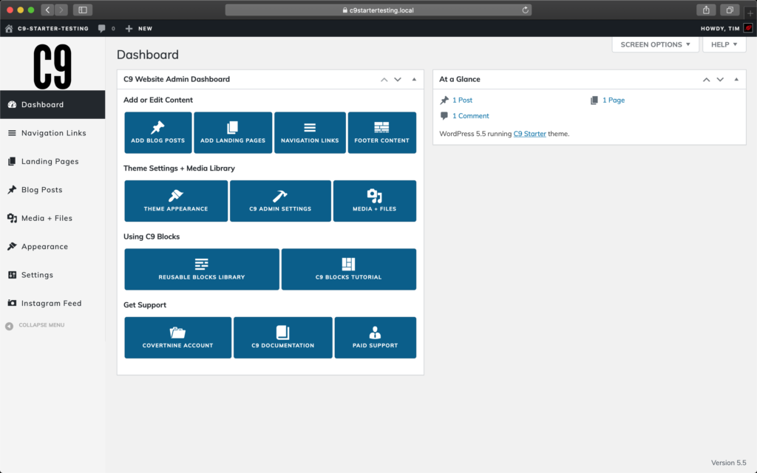
Task: Open Blog Posts in the sidebar
Action: tap(52, 190)
